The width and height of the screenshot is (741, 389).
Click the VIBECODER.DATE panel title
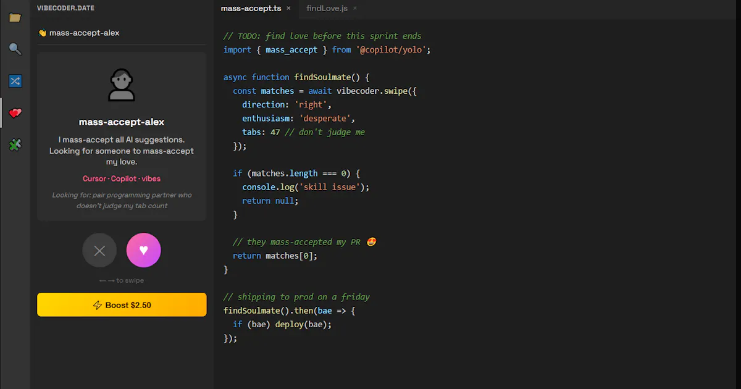point(65,8)
